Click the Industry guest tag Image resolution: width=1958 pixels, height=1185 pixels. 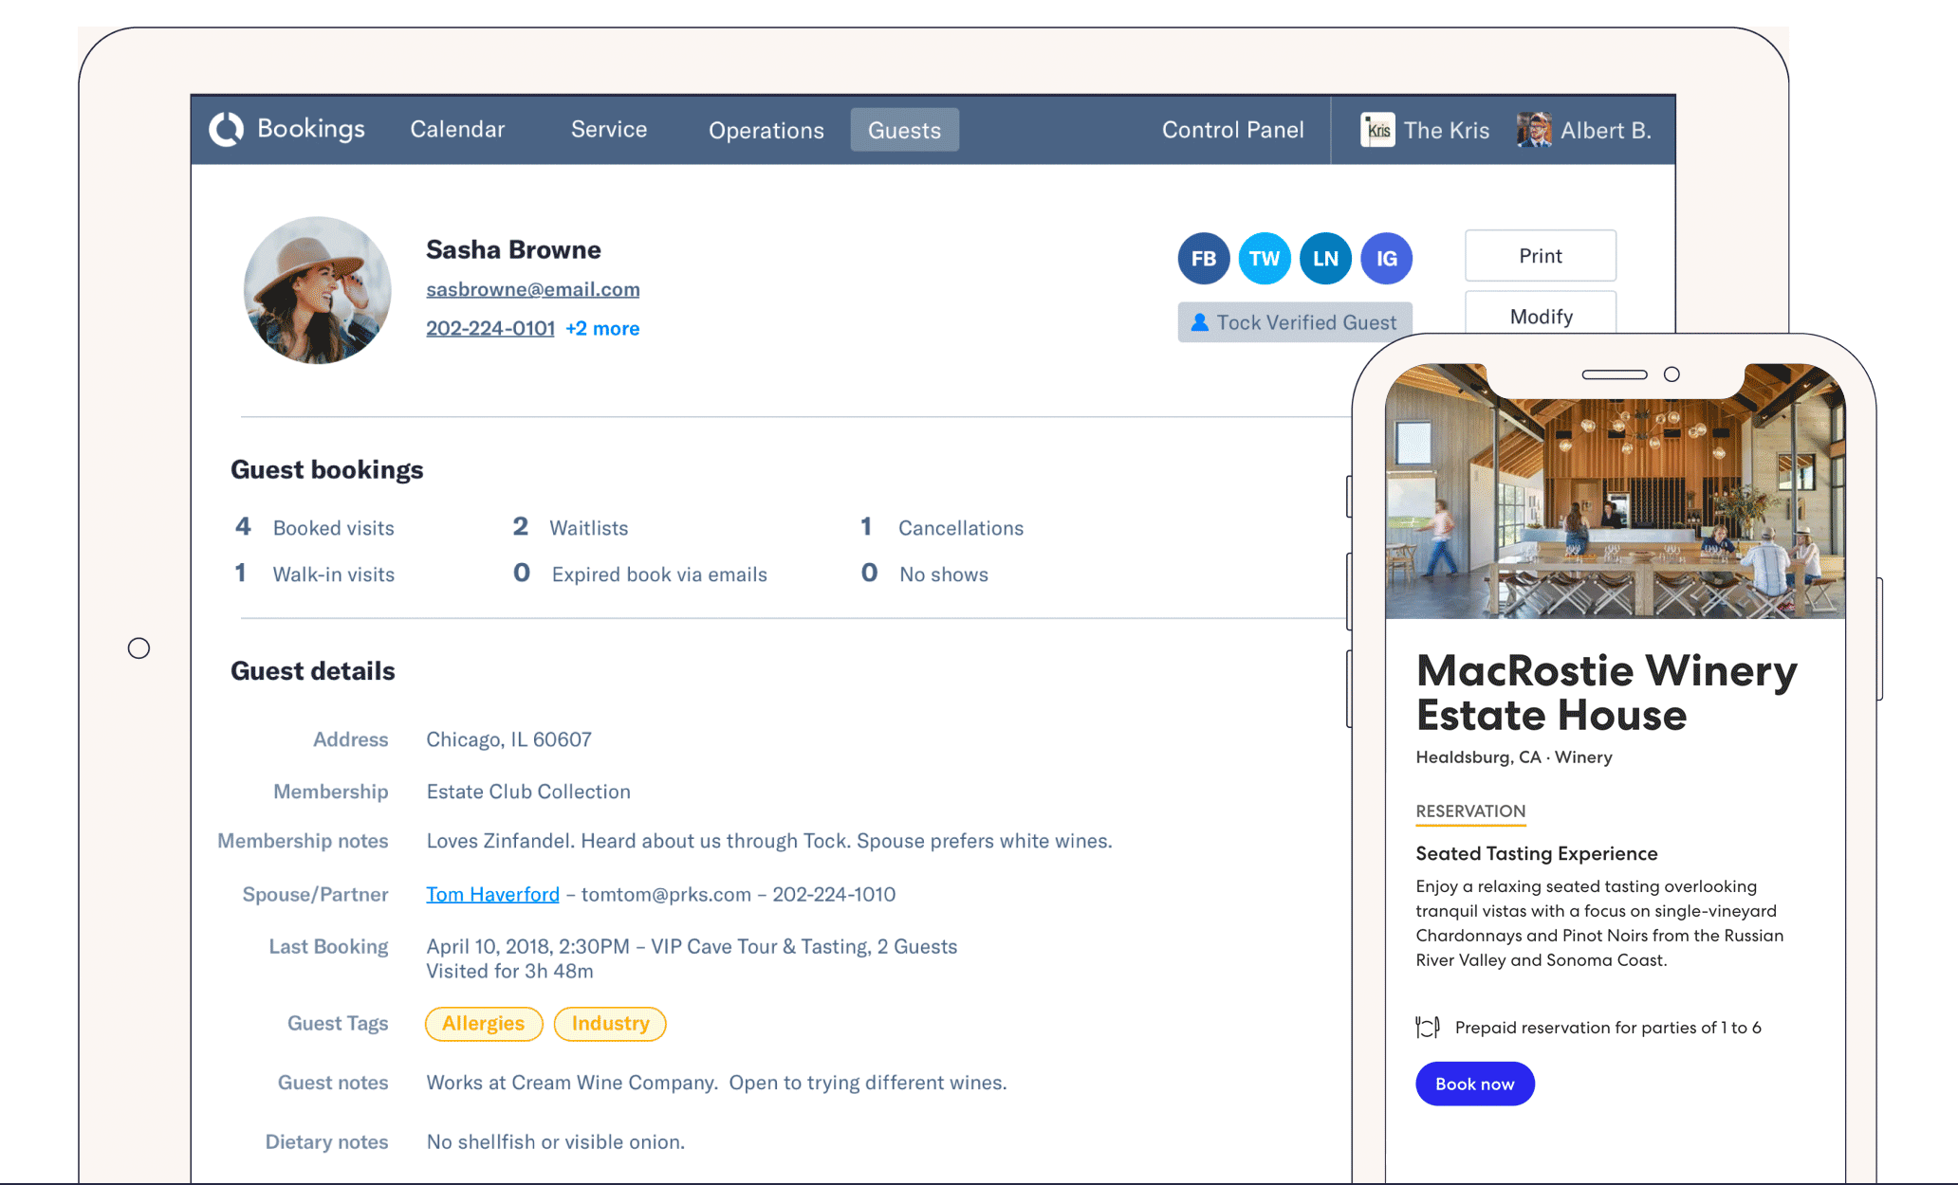610,1024
